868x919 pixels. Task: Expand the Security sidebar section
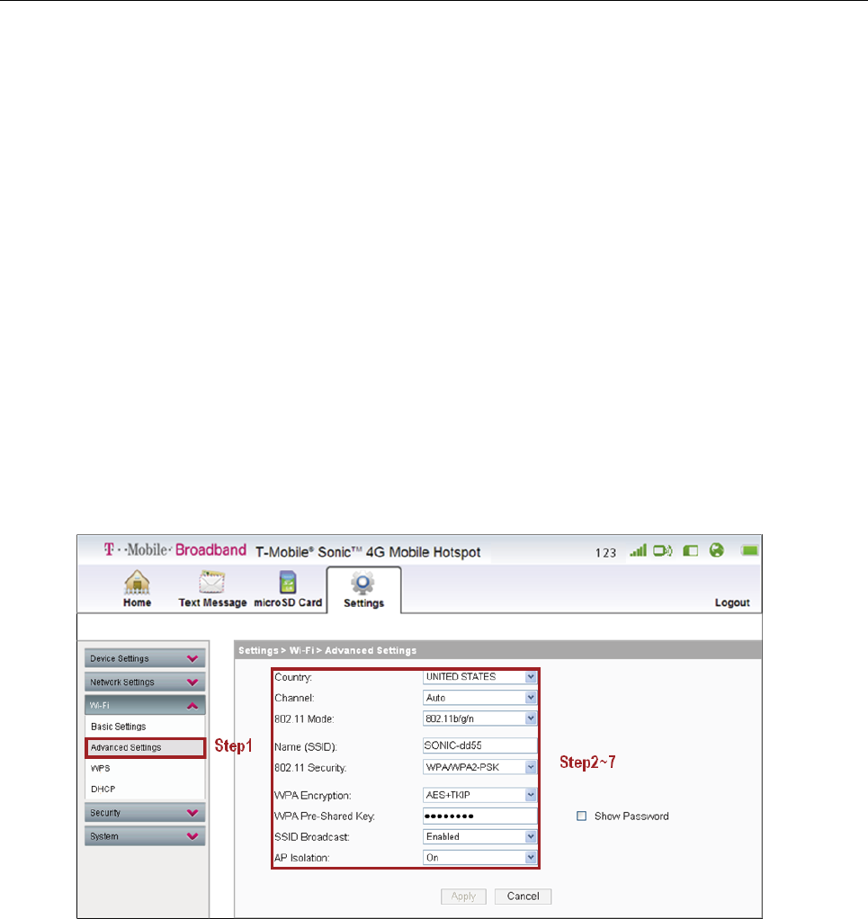click(145, 813)
